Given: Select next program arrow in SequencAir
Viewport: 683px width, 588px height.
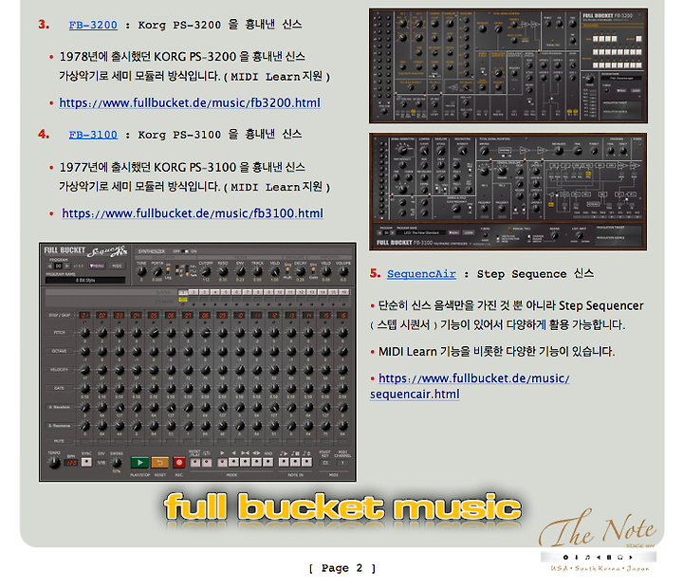Looking at the screenshot, I should pyautogui.click(x=67, y=266).
